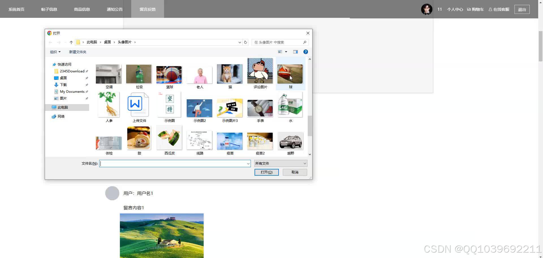Toggle the preview pane icon
543x258 pixels.
[x=296, y=52]
